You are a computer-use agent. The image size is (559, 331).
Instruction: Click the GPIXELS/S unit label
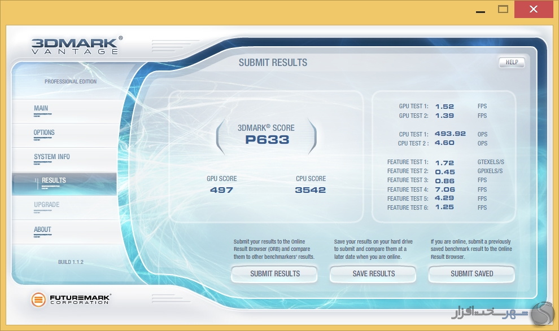pyautogui.click(x=490, y=171)
